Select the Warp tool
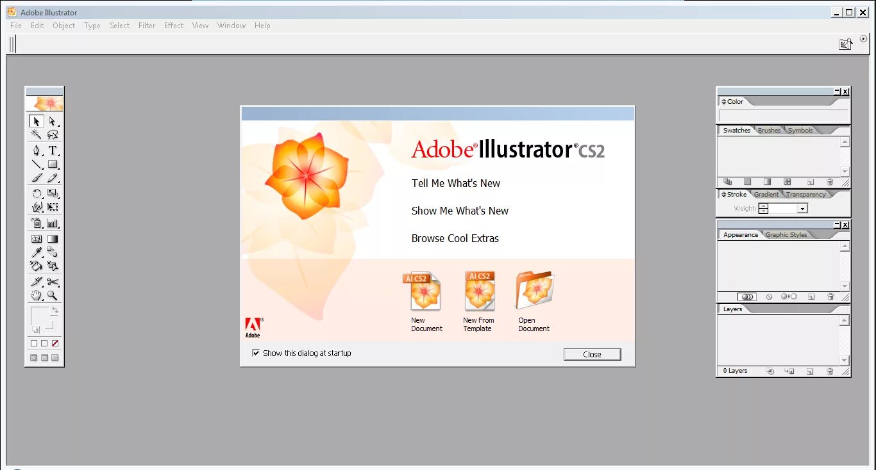Screen dimensions: 876x470 tap(37, 207)
